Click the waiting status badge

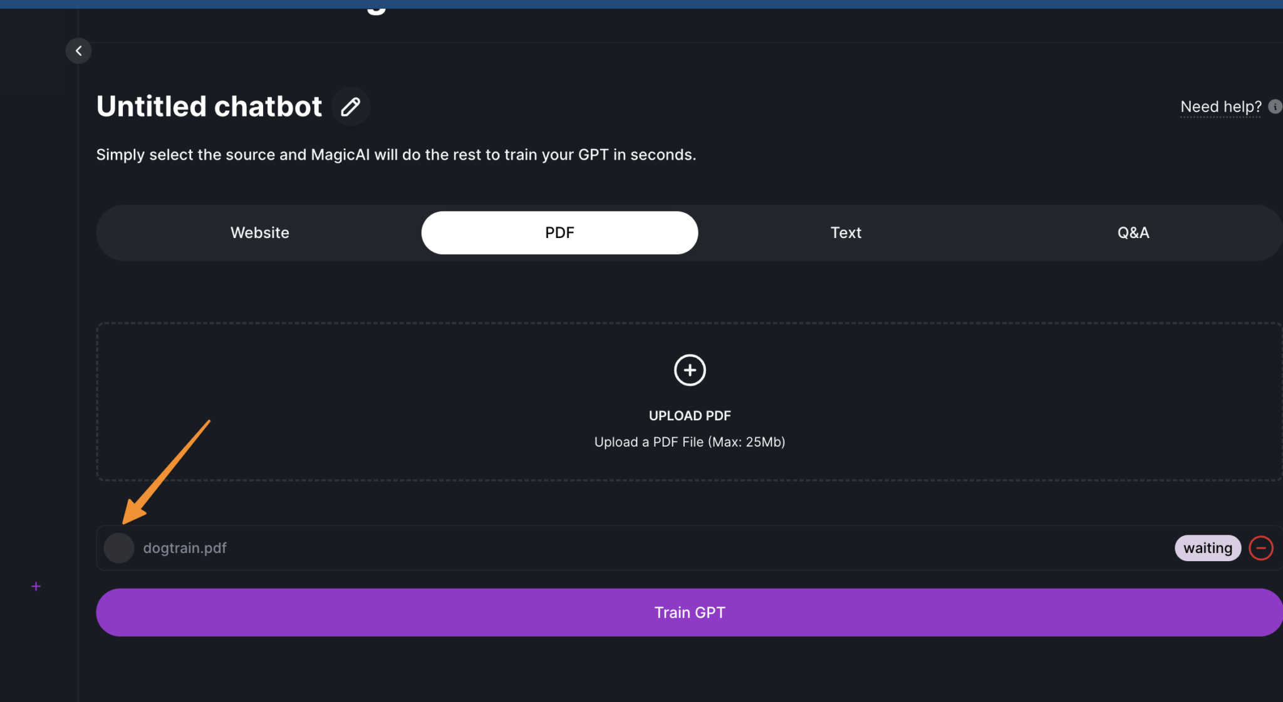click(x=1207, y=548)
